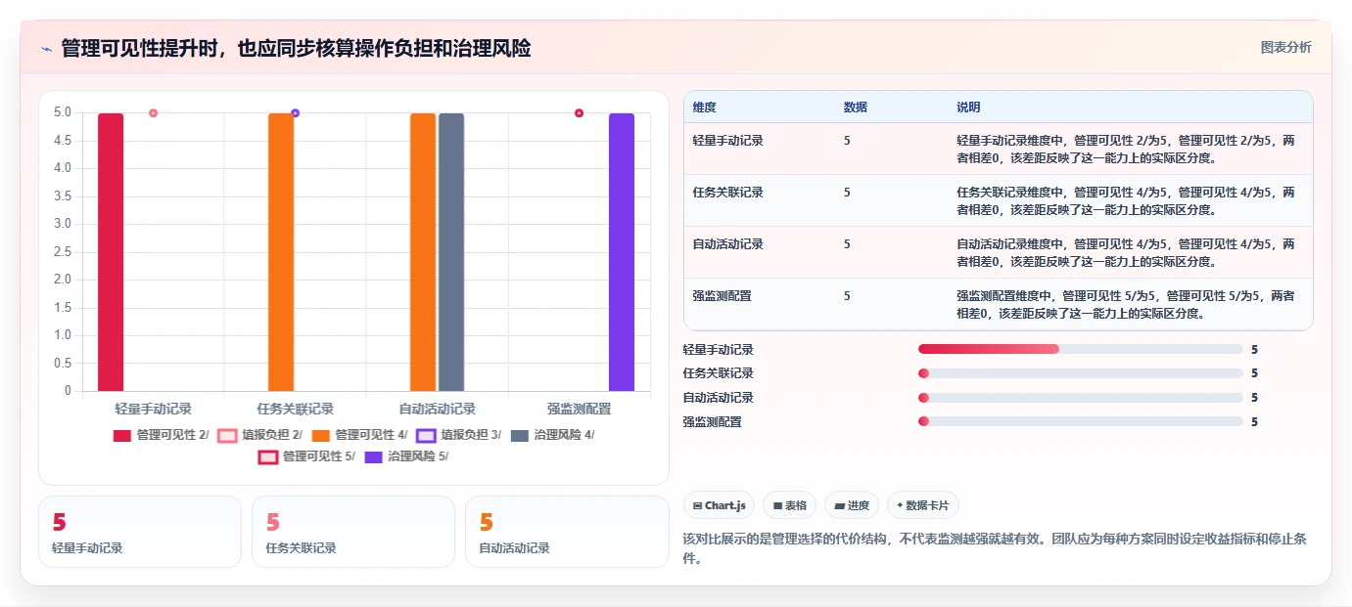
Task: Click the 强监测配置 table row label
Action: click(722, 296)
